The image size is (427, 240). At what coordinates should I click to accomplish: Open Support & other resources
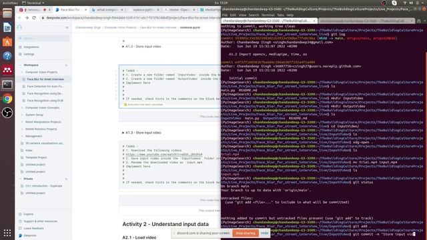[40, 221]
